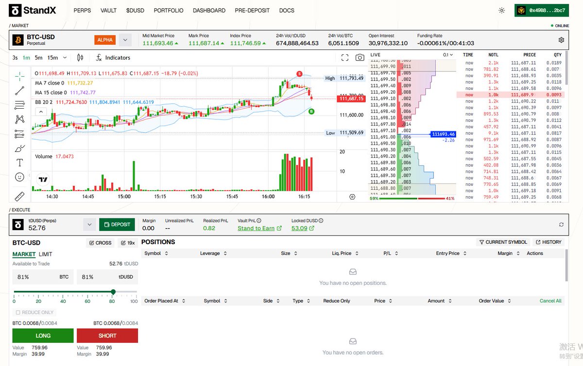
Task: Toggle the Reduce Only checkbox
Action: point(18,312)
